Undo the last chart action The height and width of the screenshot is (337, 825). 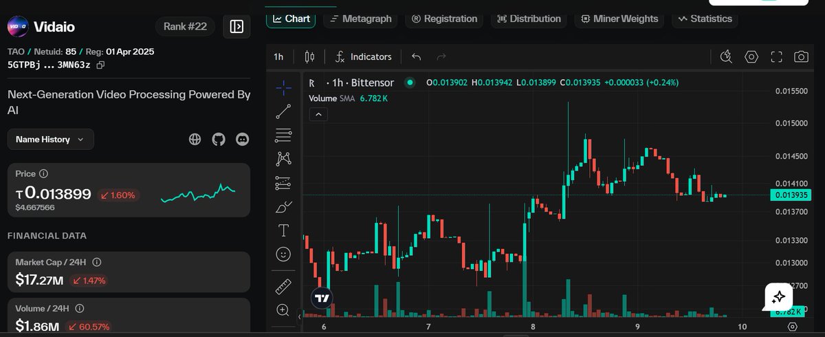click(416, 56)
